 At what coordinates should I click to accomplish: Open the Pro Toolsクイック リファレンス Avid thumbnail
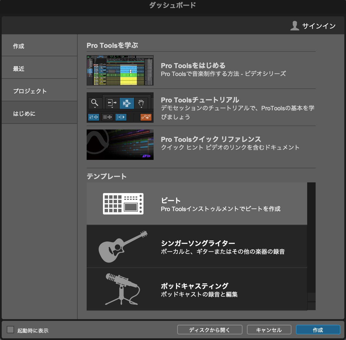[120, 145]
